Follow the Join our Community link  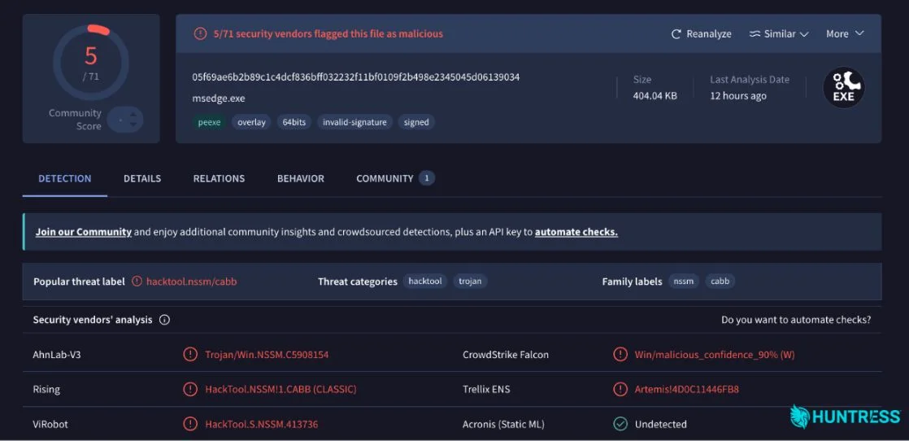84,232
